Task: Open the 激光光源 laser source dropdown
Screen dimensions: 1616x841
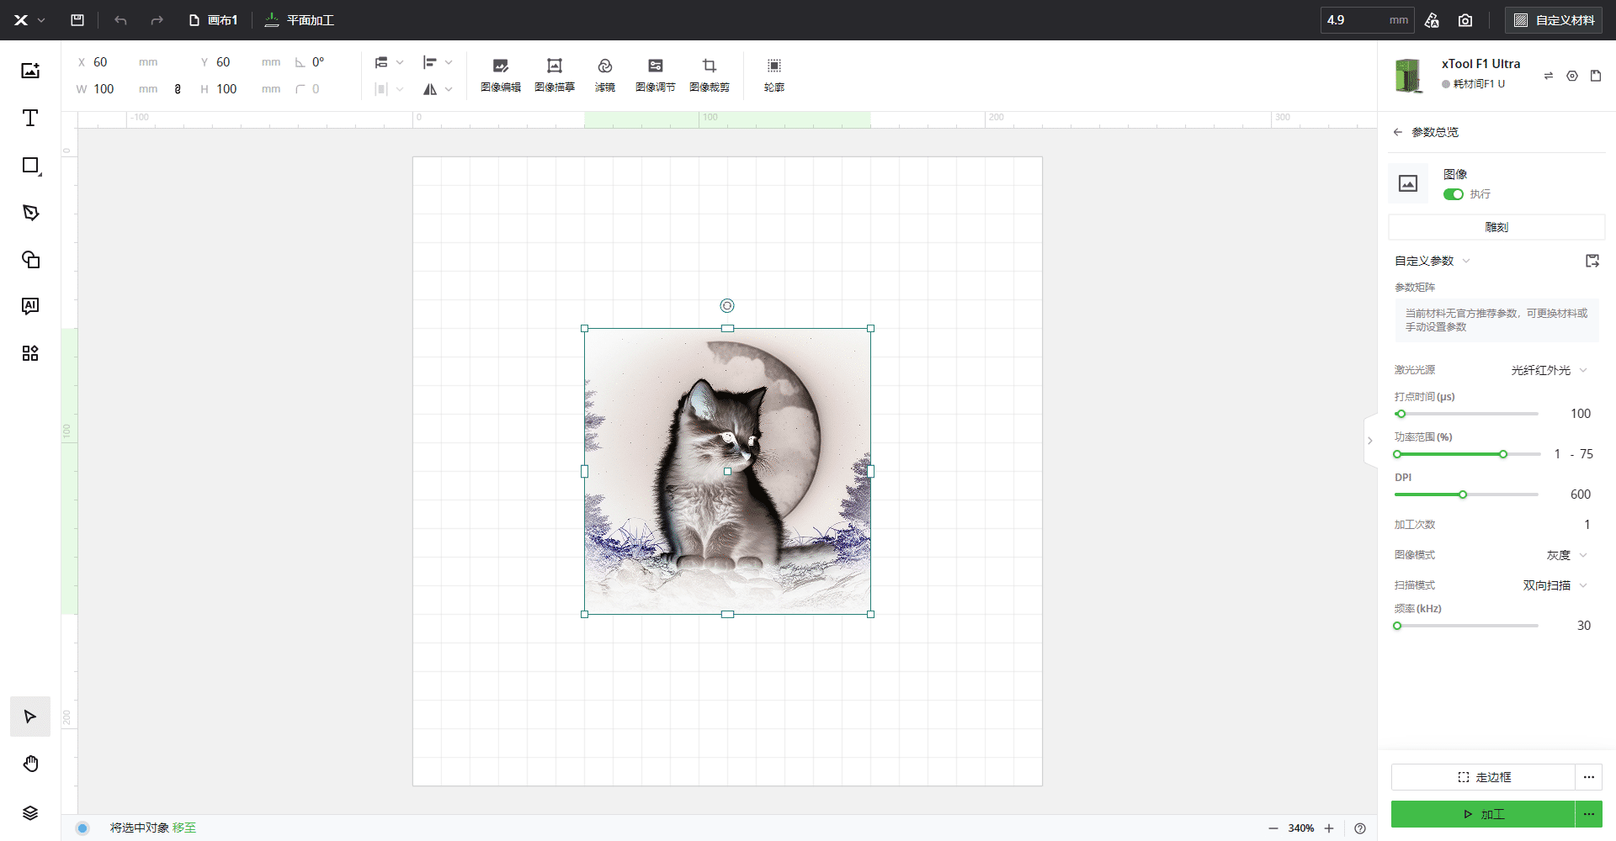Action: [x=1549, y=370]
